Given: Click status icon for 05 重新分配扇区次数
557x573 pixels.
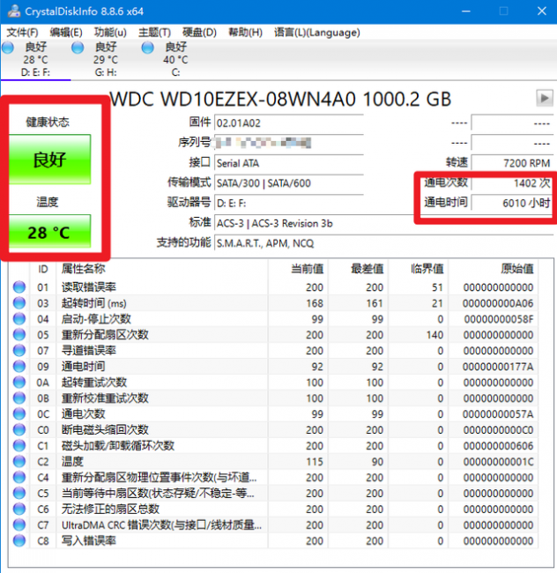Looking at the screenshot, I should tap(19, 335).
